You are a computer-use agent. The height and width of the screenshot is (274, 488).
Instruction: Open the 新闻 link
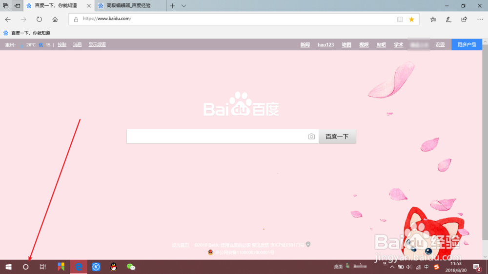tap(305, 45)
